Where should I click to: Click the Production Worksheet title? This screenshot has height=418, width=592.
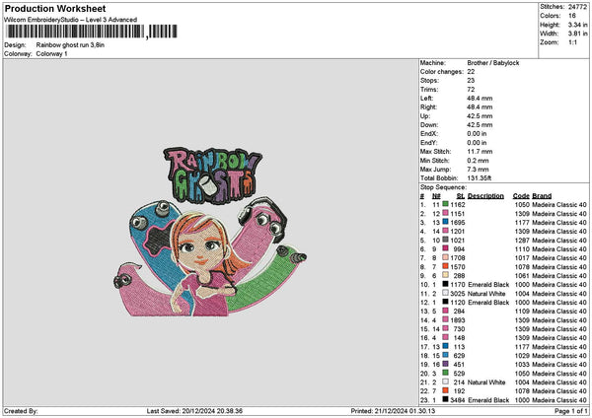55,8
